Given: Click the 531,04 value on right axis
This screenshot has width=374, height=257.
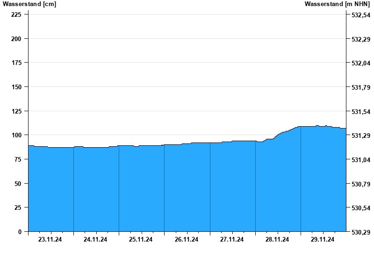Looking at the screenshot, I should (361, 160).
